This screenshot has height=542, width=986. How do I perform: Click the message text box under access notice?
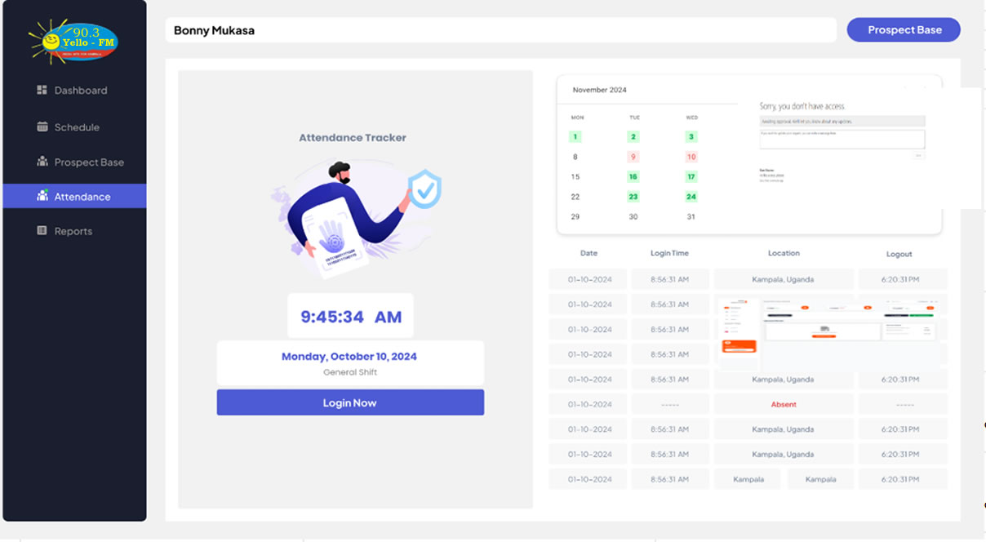[842, 139]
